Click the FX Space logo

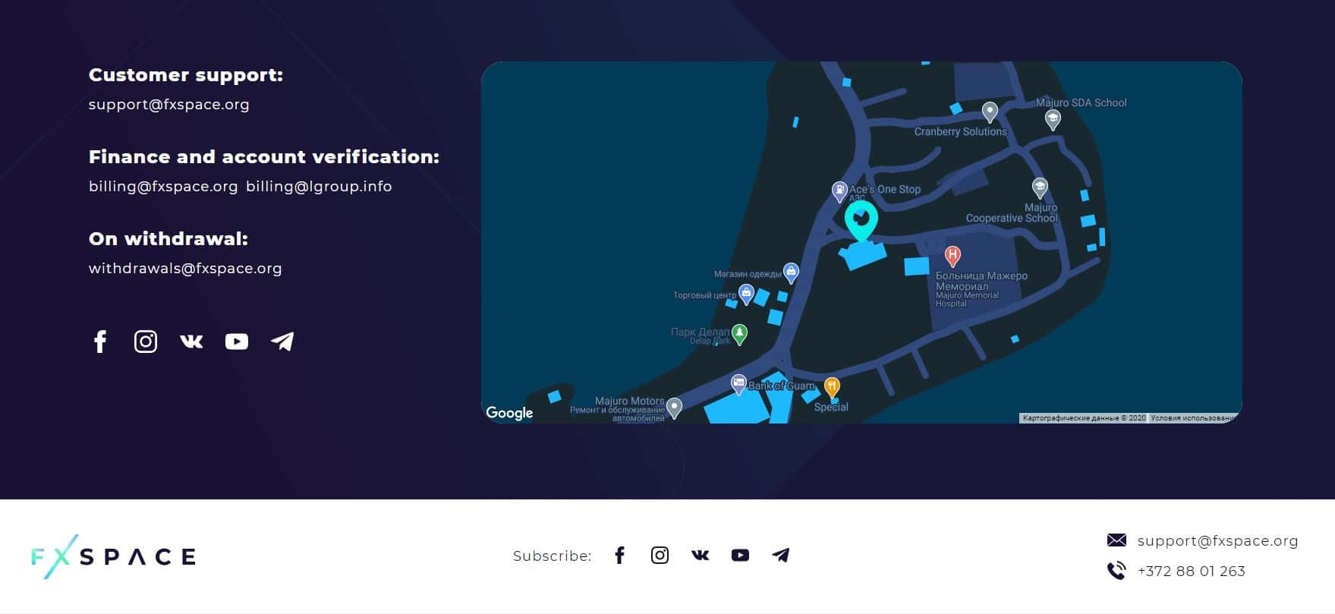pos(113,556)
